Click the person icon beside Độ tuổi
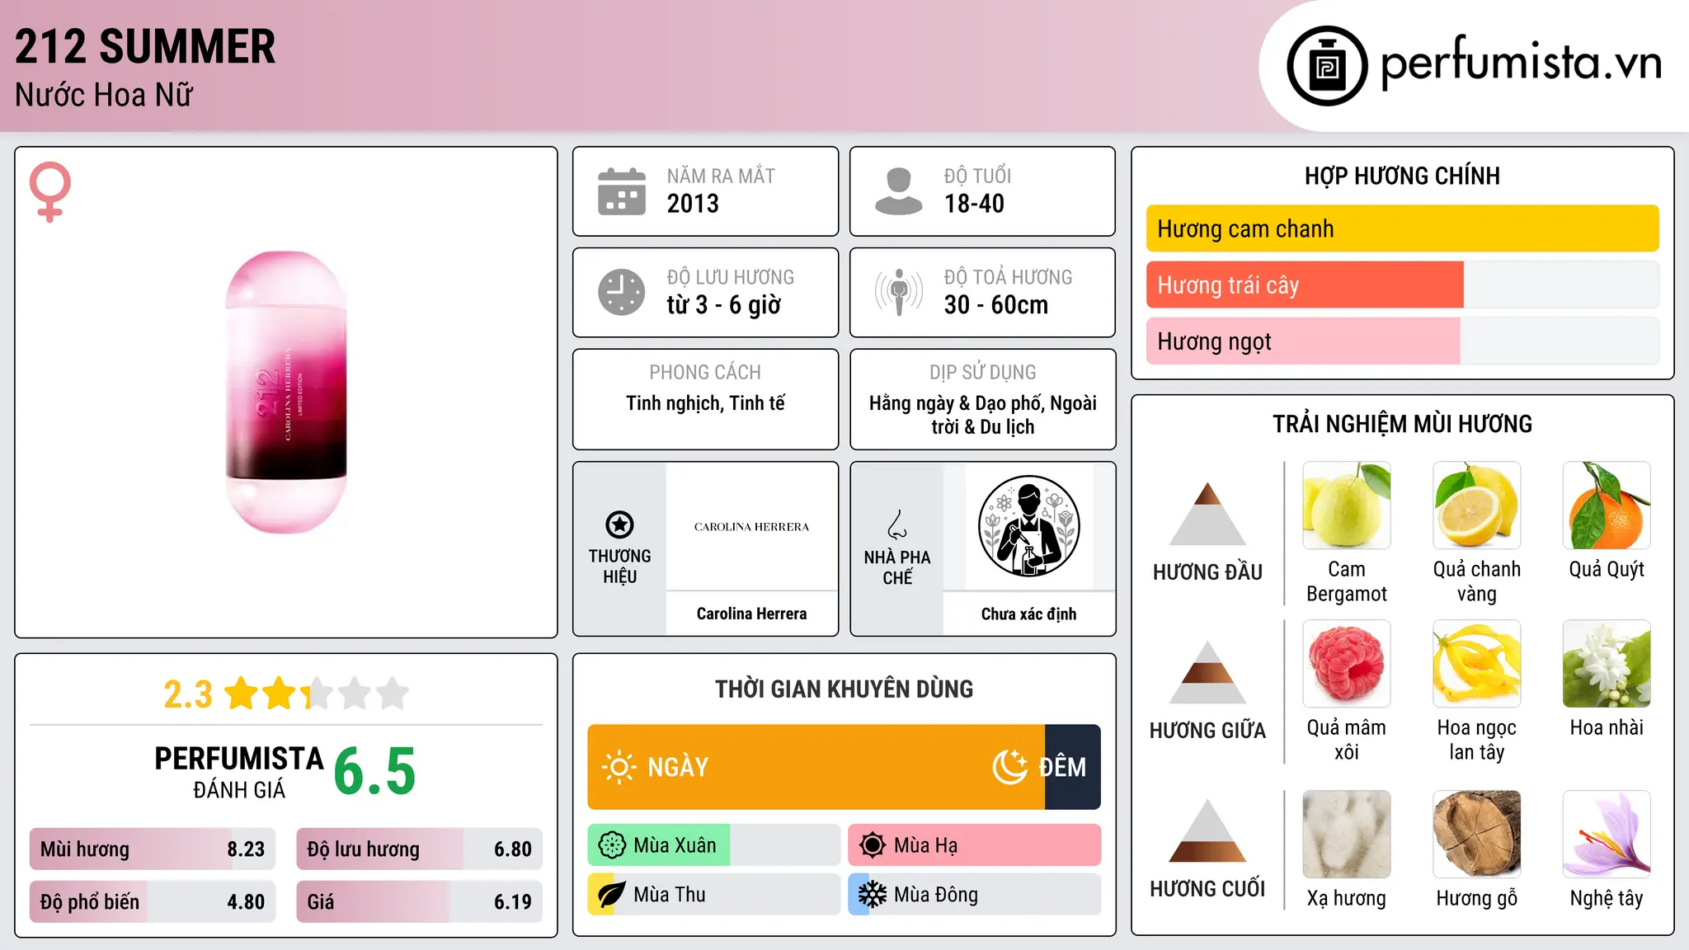The width and height of the screenshot is (1689, 950). click(898, 191)
